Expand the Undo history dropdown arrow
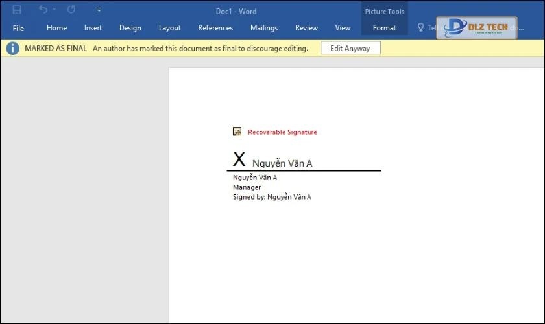 (x=54, y=10)
